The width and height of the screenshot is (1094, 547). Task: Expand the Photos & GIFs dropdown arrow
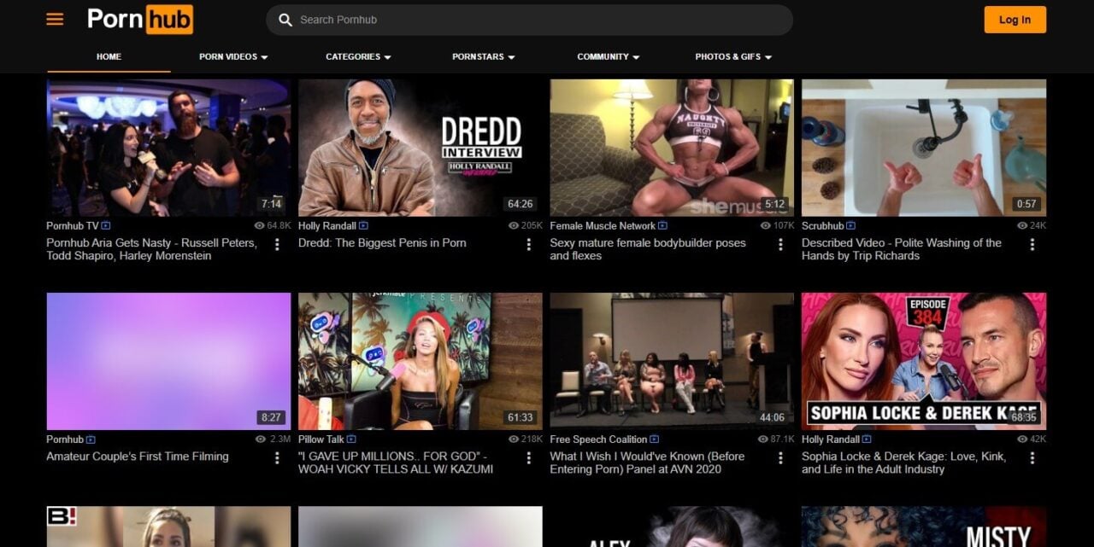point(768,57)
